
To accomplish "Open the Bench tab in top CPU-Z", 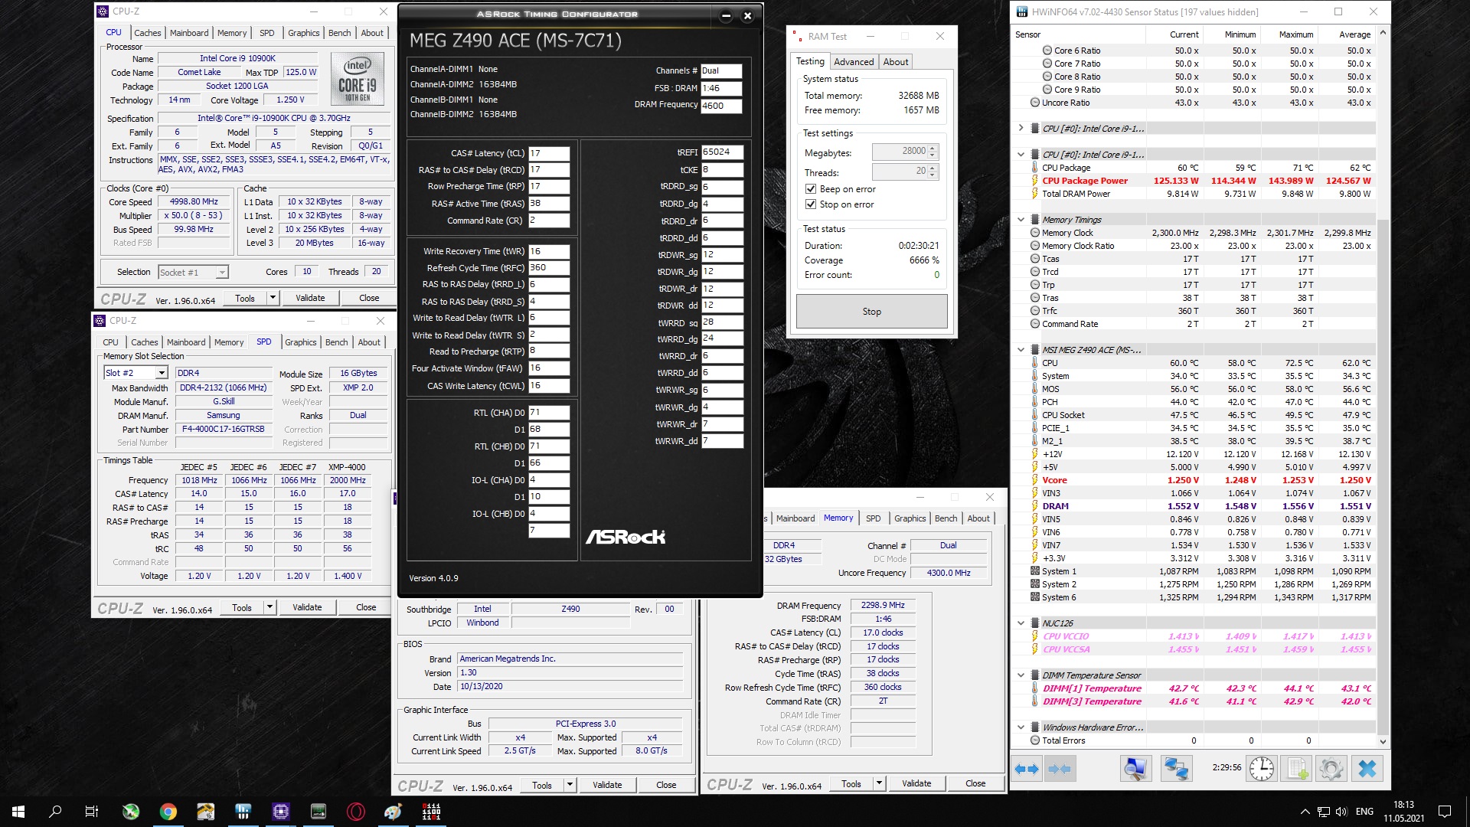I will [x=339, y=33].
